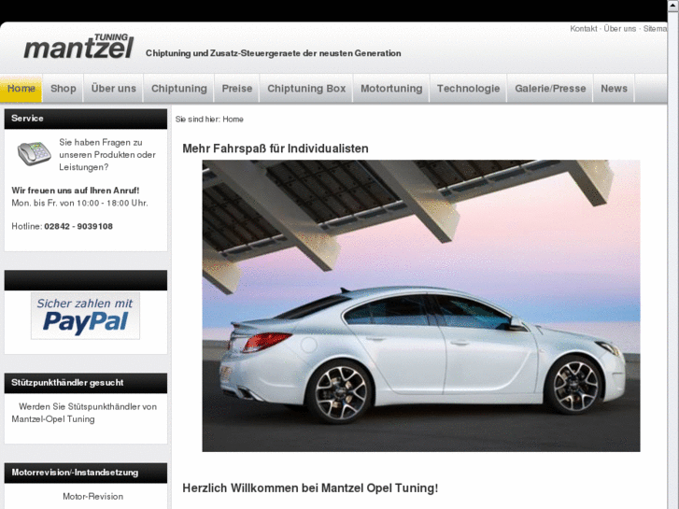Open the Motortuning section
This screenshot has height=509, width=679.
point(391,89)
